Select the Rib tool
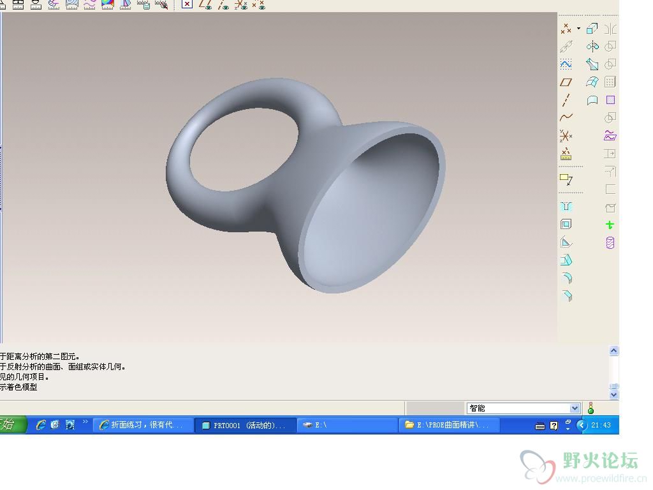The image size is (653, 490). pos(566,242)
